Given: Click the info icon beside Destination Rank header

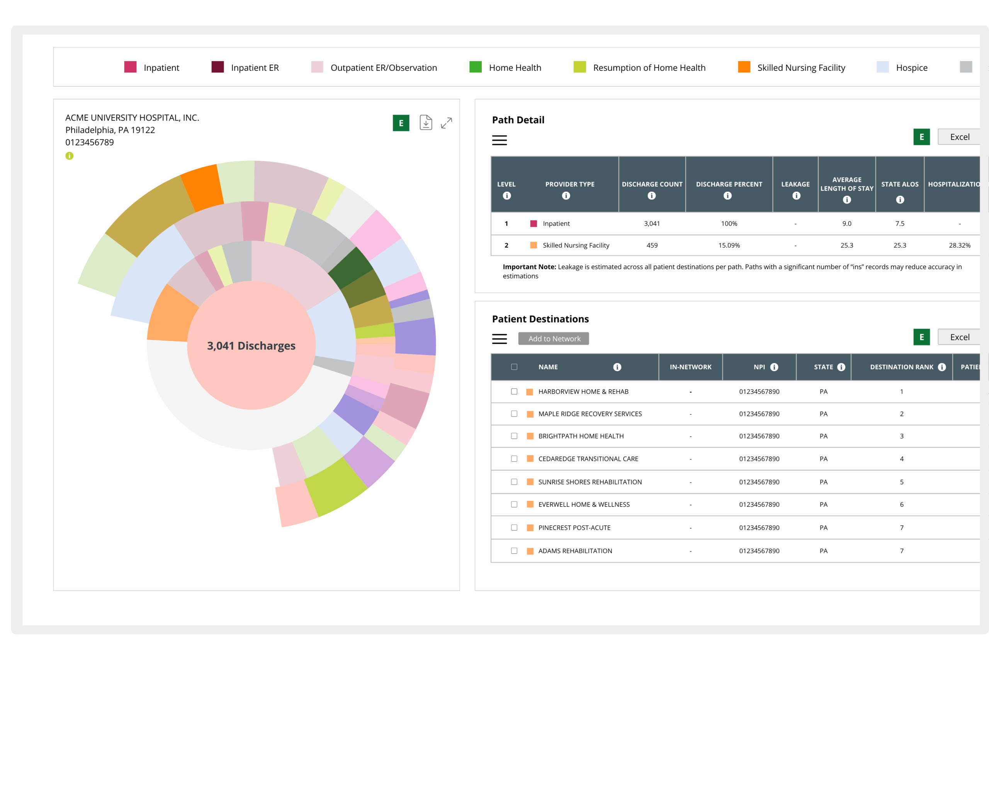Looking at the screenshot, I should tap(942, 367).
